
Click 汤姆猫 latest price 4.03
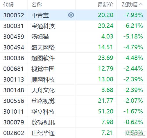(107, 36)
